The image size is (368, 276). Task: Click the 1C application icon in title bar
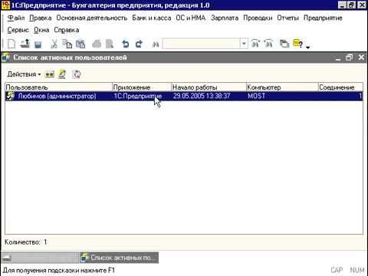point(5,5)
